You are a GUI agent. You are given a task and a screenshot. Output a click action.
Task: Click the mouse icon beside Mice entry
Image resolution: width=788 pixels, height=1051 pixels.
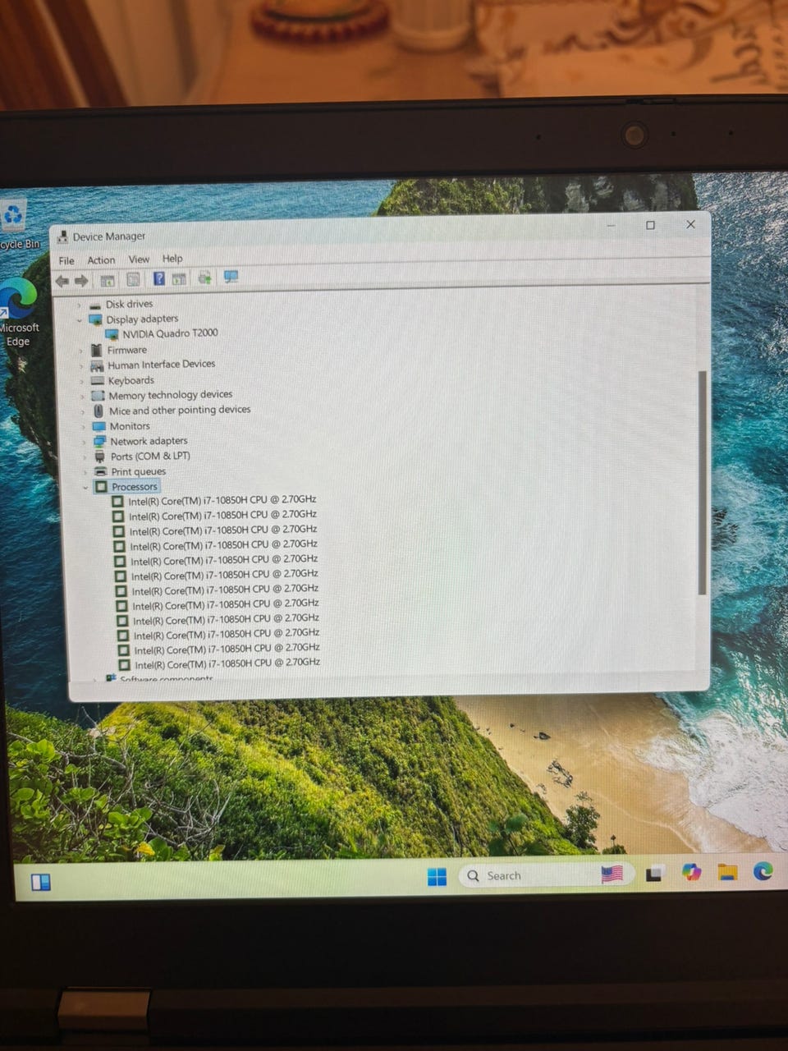pyautogui.click(x=99, y=411)
